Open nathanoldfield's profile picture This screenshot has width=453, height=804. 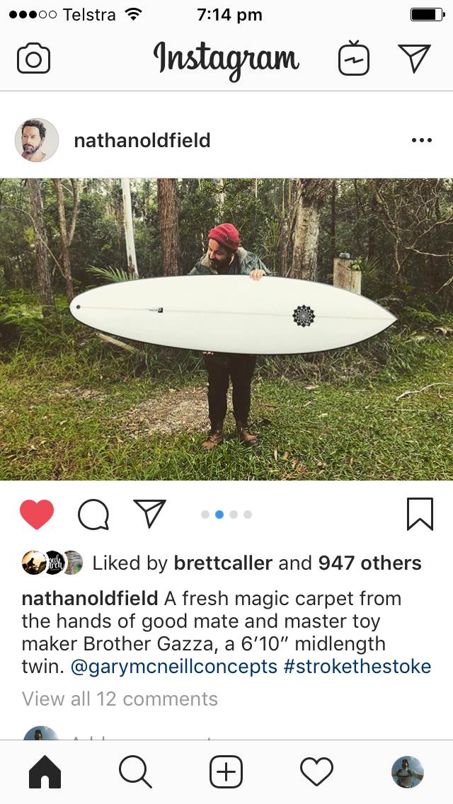tap(36, 140)
